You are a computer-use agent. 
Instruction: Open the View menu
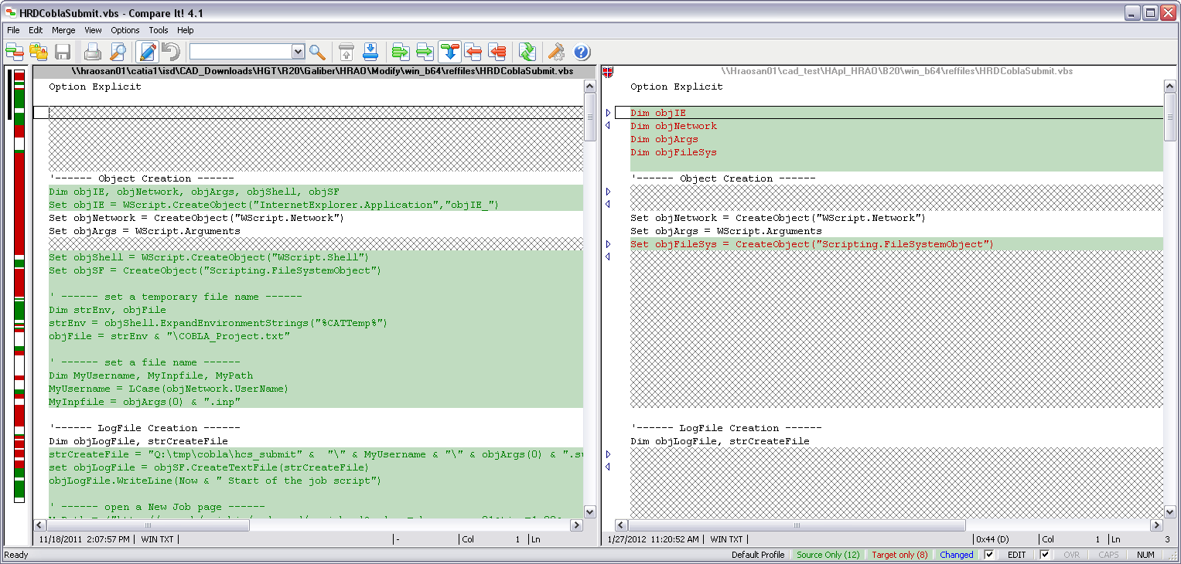[93, 30]
